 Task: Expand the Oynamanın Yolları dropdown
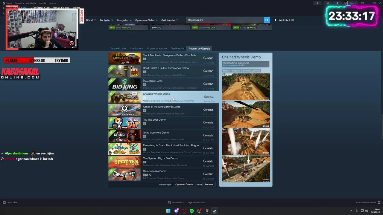(x=146, y=20)
